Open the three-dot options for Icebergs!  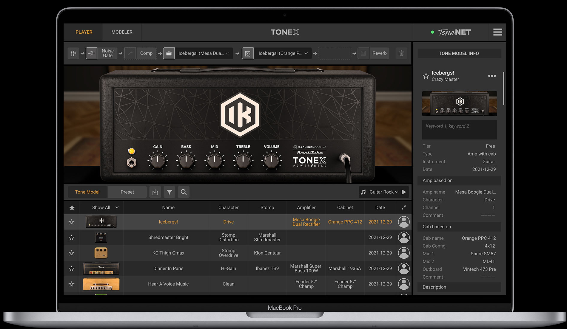pos(492,76)
